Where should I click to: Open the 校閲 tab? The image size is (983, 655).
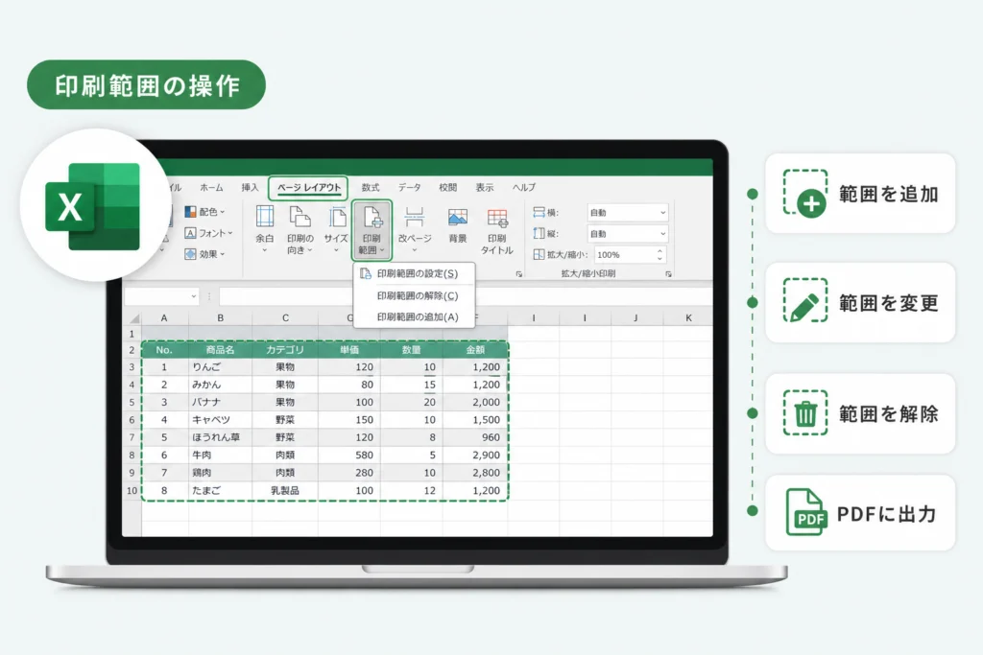pyautogui.click(x=447, y=187)
